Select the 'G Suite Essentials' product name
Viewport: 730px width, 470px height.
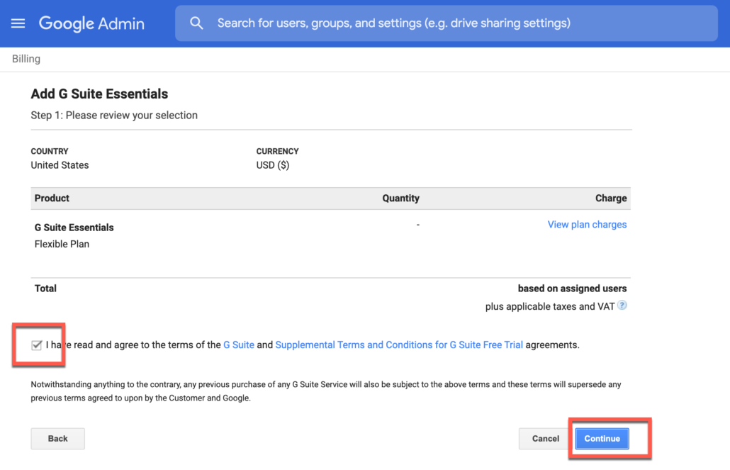[x=74, y=228]
